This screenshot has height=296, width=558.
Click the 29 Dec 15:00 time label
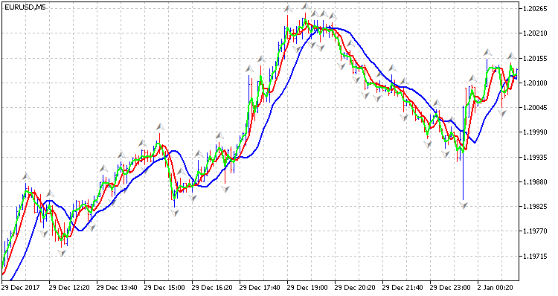point(164,287)
